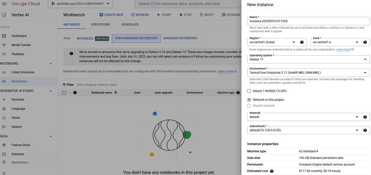This screenshot has width=371, height=175.
Task: Click the Reset button
Action: coord(206,14)
